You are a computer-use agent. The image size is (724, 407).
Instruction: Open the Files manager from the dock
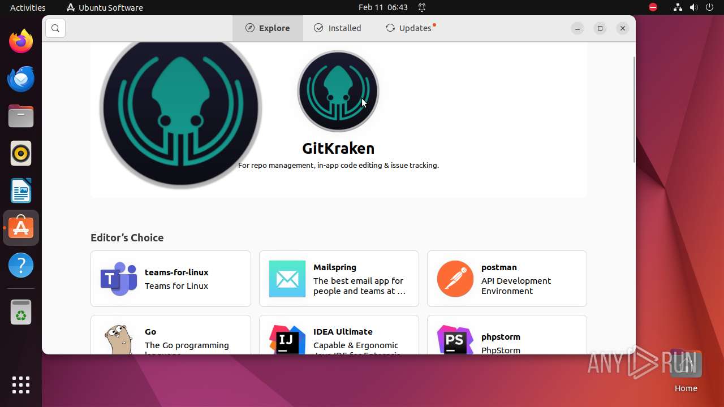click(x=21, y=116)
